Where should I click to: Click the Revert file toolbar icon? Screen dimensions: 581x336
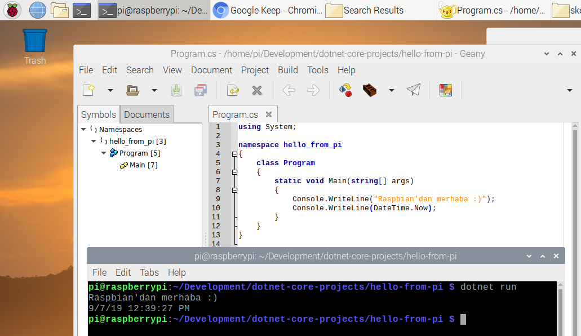click(x=232, y=90)
